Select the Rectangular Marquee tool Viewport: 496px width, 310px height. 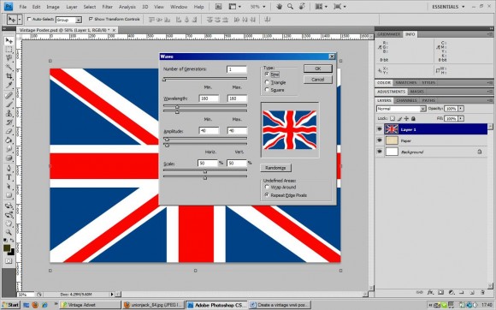pyautogui.click(x=9, y=50)
